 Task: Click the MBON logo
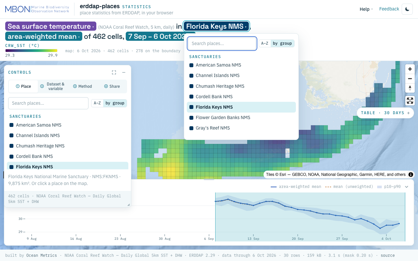pyautogui.click(x=37, y=9)
